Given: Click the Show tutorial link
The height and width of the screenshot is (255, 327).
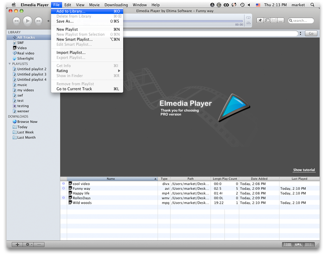Looking at the screenshot, I should click(x=304, y=170).
